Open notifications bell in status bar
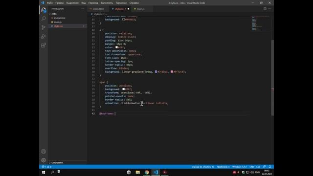Viewport: 313px width, 176px height. (x=270, y=167)
